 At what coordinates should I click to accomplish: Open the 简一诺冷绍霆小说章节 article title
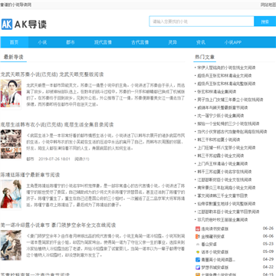[x=58, y=225]
